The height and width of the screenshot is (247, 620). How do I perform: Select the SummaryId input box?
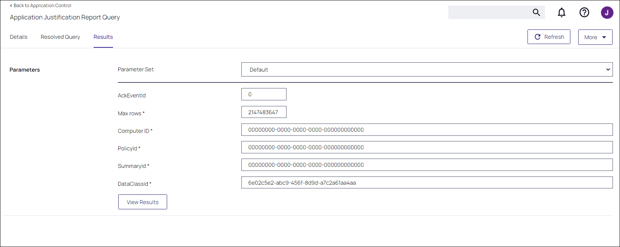pos(427,165)
